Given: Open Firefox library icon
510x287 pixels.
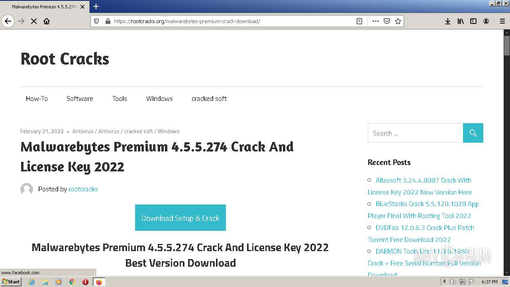Looking at the screenshot, I should 461,21.
